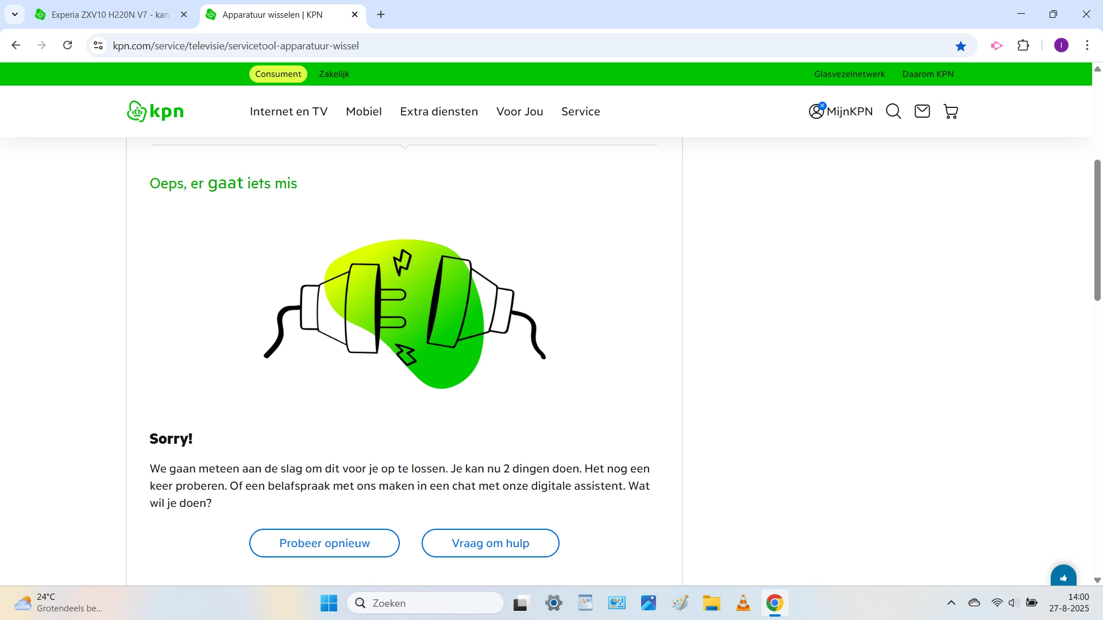Image resolution: width=1103 pixels, height=620 pixels.
Task: Click the Probeer opnieuw button
Action: click(324, 543)
